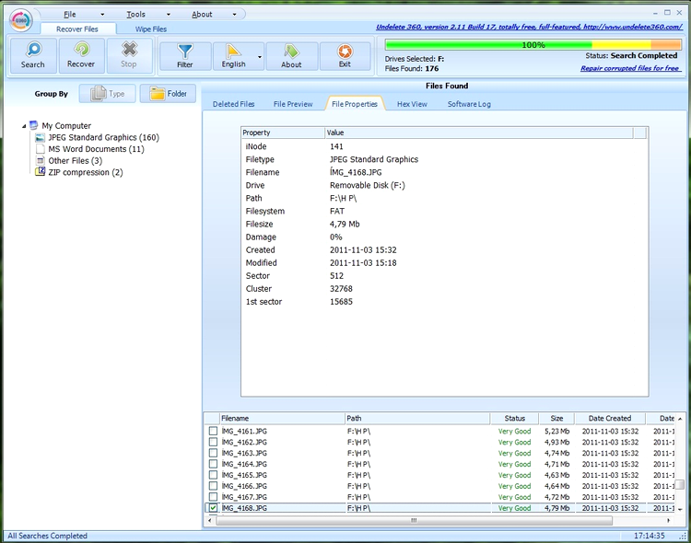Check the box for IMG_4167.JPG
The width and height of the screenshot is (691, 543).
point(214,497)
